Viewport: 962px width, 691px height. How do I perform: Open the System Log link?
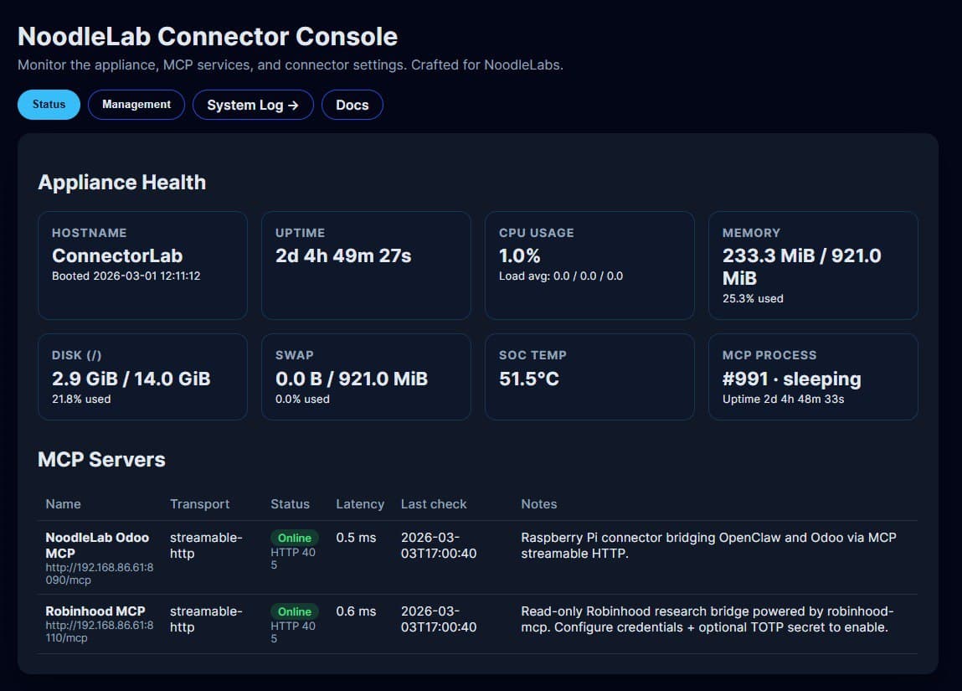click(x=253, y=105)
